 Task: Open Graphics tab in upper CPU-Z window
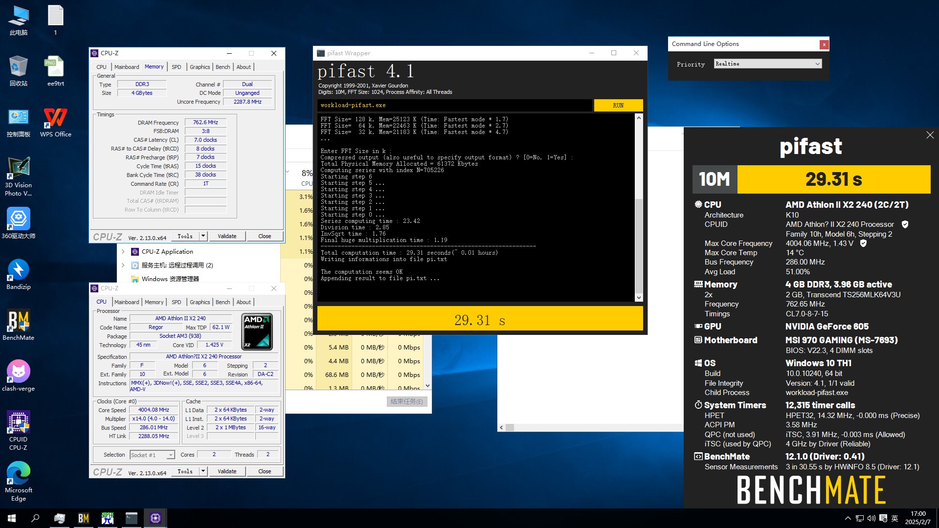pyautogui.click(x=200, y=67)
